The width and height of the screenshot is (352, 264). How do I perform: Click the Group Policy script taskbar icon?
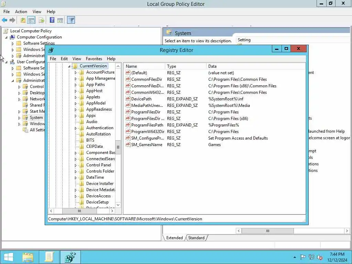tap(49, 257)
